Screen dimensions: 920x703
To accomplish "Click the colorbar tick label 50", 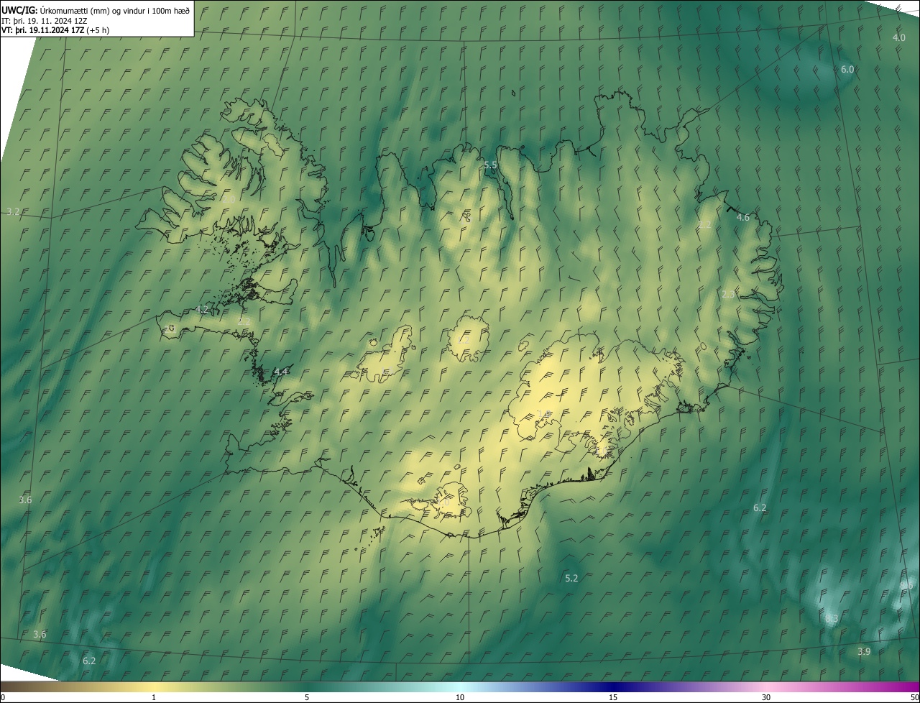I will (914, 697).
